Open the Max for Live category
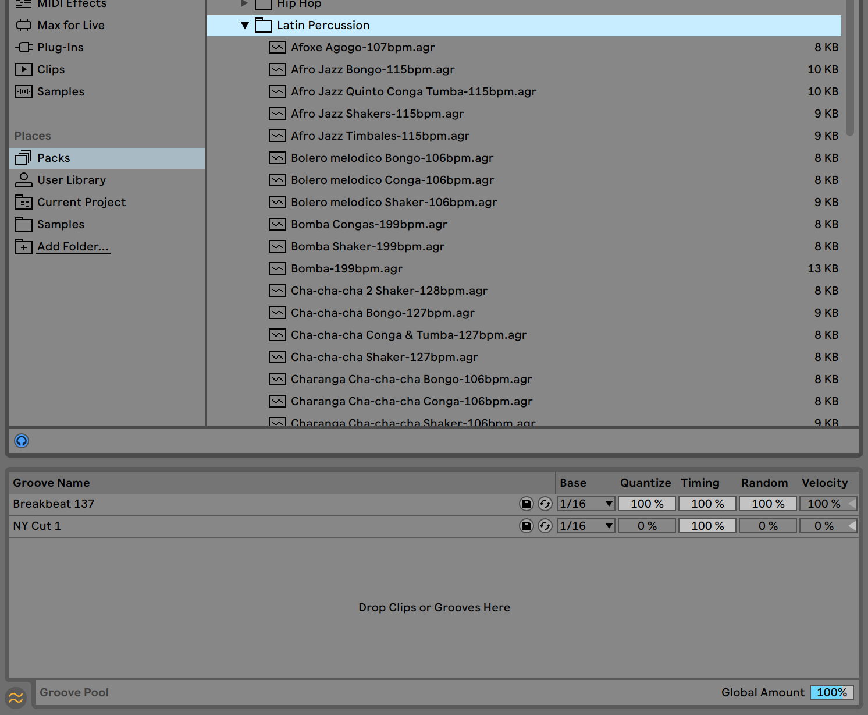Viewport: 868px width, 715px height. point(70,25)
